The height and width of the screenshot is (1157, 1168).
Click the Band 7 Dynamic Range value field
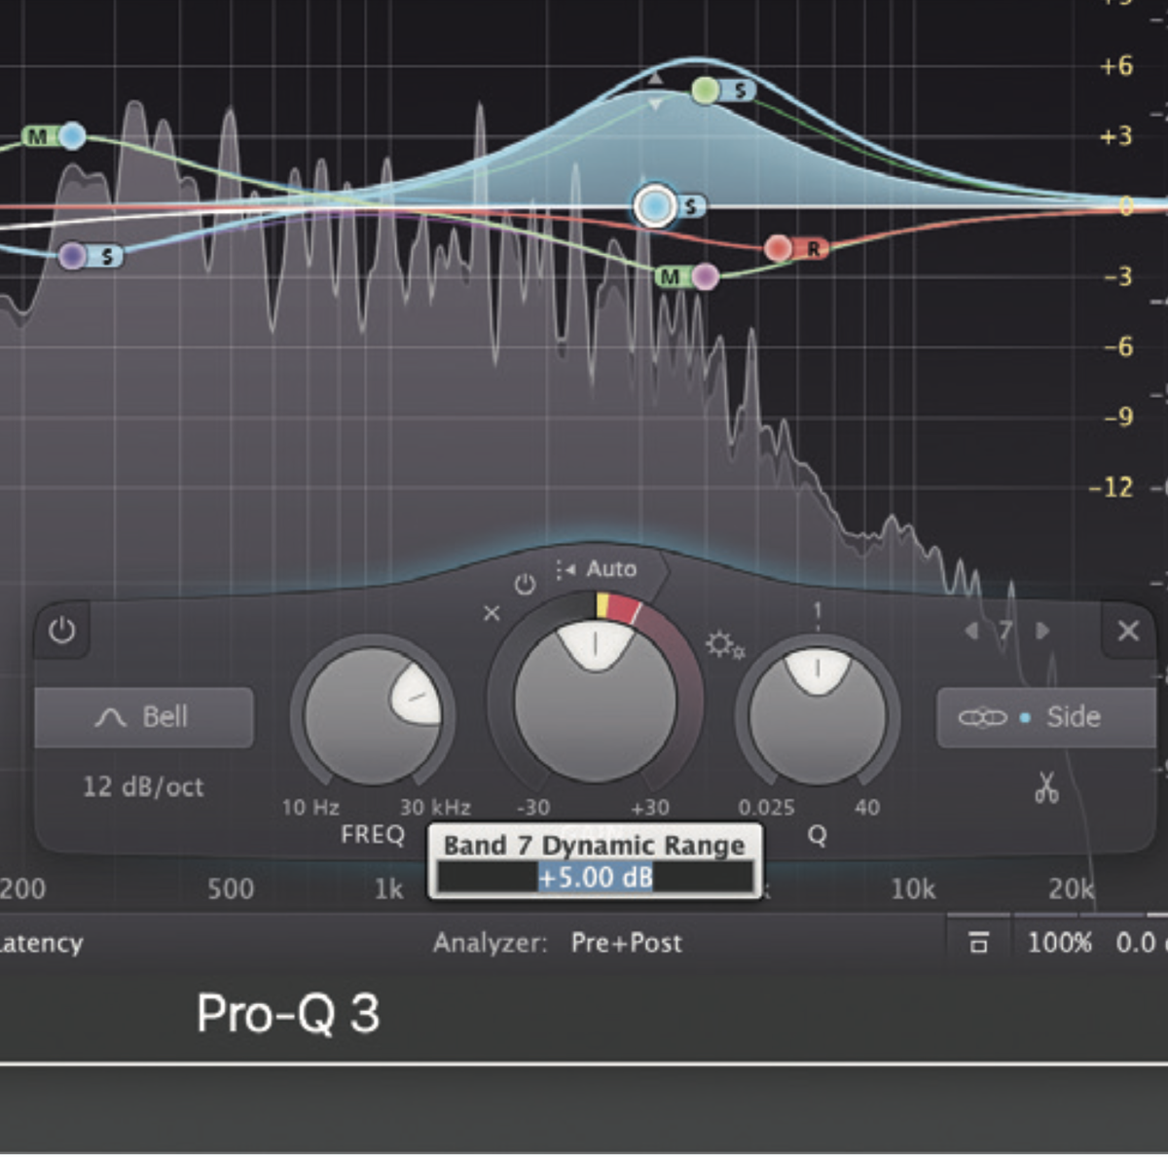(596, 877)
